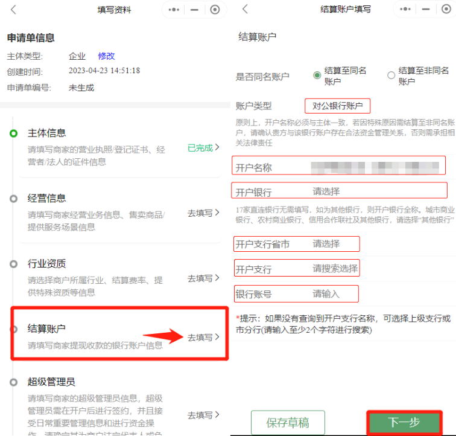Go back from 结算账户填写 screen
This screenshot has width=456, height=436.
tap(245, 9)
